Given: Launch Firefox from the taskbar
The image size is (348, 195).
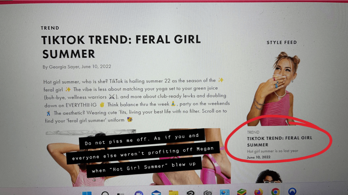Looking at the screenshot, I should [x=259, y=192].
